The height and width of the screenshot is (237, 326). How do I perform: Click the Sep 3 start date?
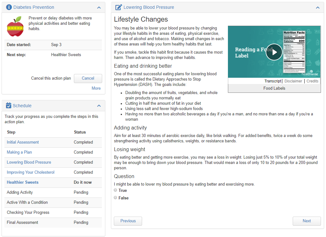(56, 45)
